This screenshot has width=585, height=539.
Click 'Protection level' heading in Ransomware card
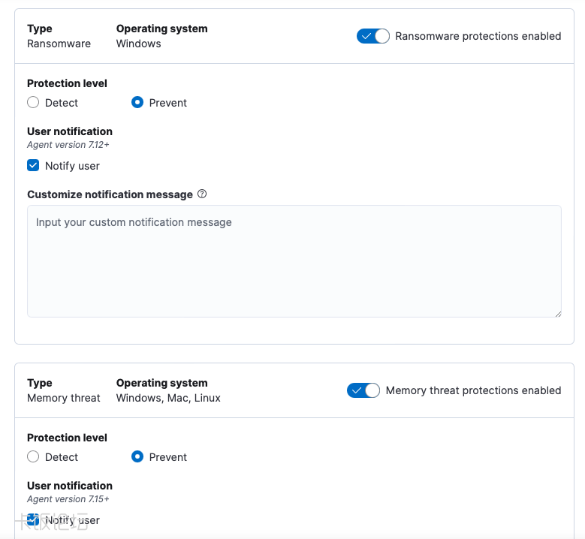click(x=67, y=83)
